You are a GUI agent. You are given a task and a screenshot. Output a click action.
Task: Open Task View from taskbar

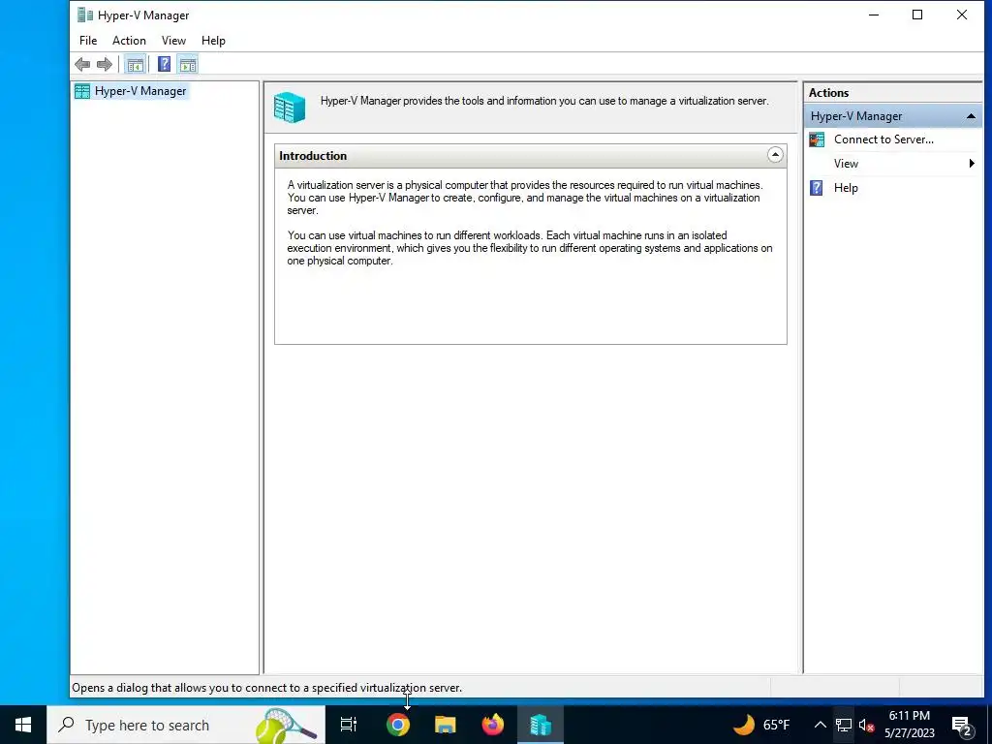coord(349,725)
